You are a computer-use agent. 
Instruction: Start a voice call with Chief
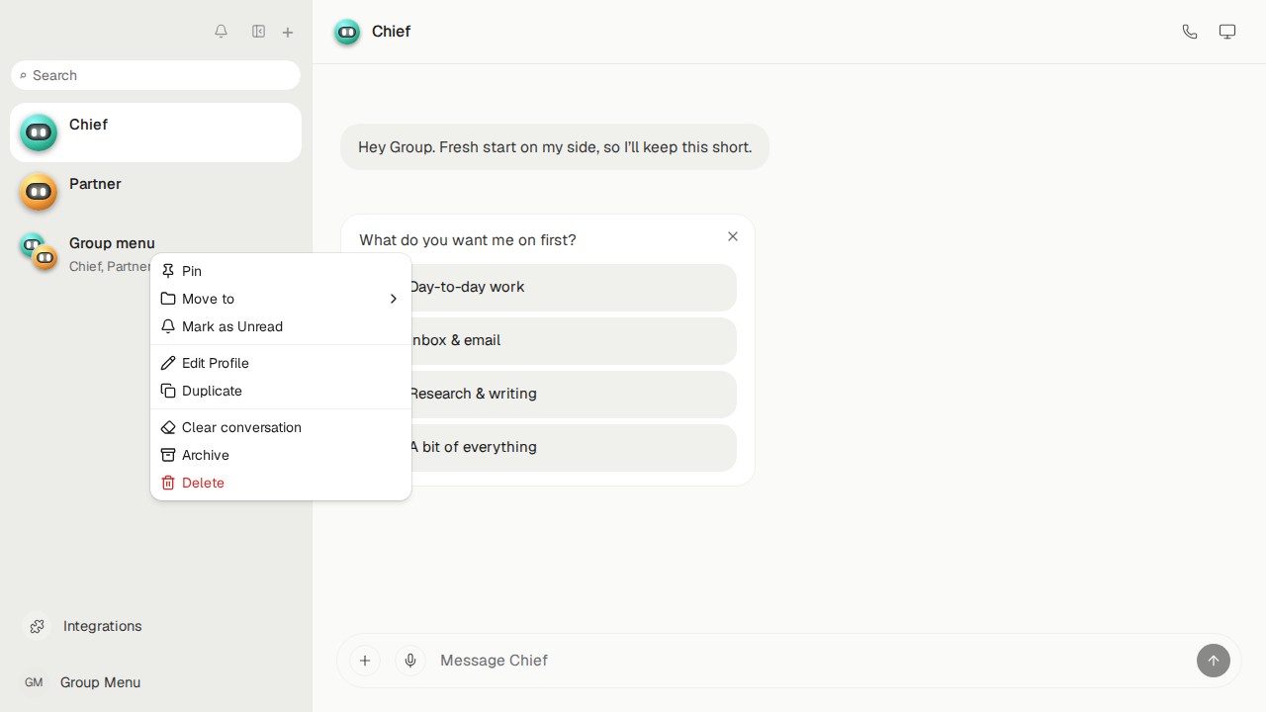click(1190, 32)
